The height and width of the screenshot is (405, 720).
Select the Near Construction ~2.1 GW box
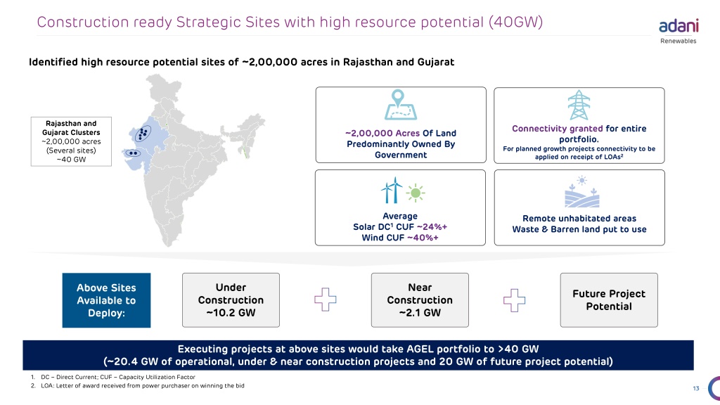pyautogui.click(x=420, y=300)
